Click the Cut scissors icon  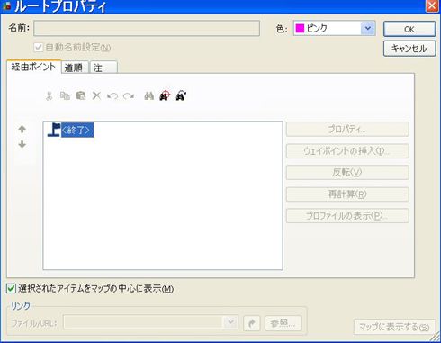tap(49, 96)
